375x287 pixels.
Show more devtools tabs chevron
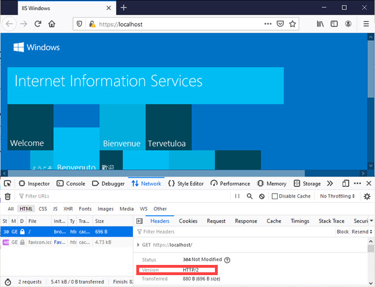(x=330, y=183)
